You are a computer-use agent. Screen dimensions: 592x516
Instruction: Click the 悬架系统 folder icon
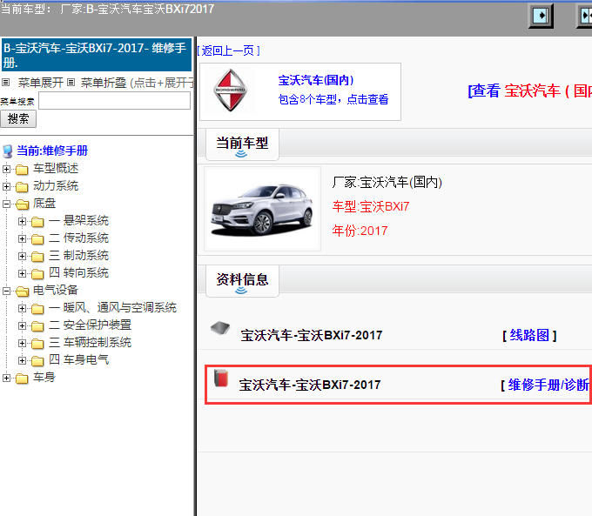[37, 222]
